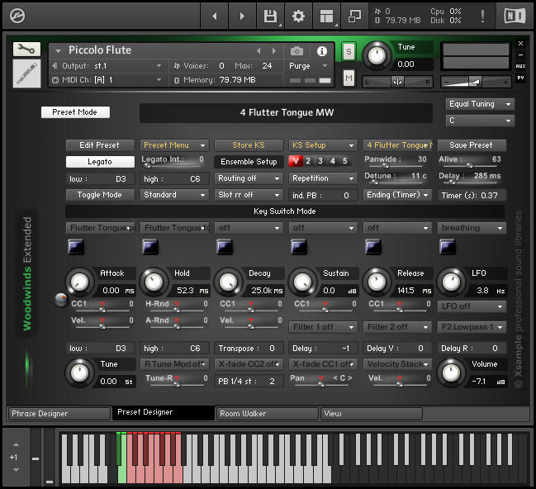Open the Preset Menu dropdown

point(174,145)
